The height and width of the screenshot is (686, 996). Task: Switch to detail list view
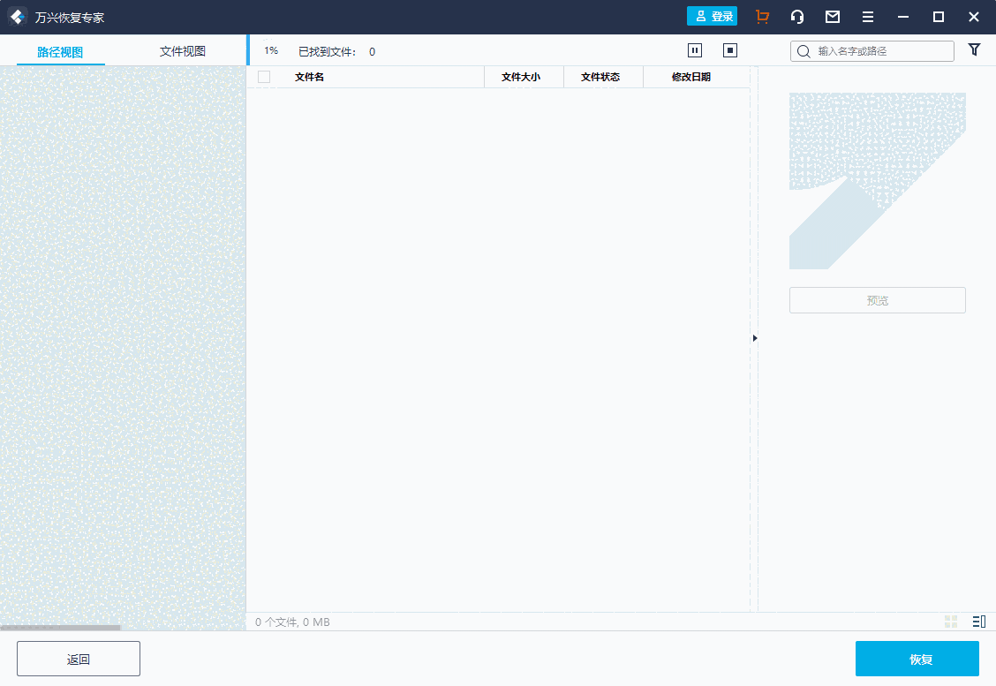(x=978, y=622)
